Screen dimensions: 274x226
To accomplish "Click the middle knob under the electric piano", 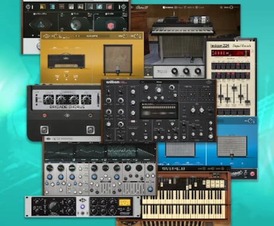I will pyautogui.click(x=186, y=71).
